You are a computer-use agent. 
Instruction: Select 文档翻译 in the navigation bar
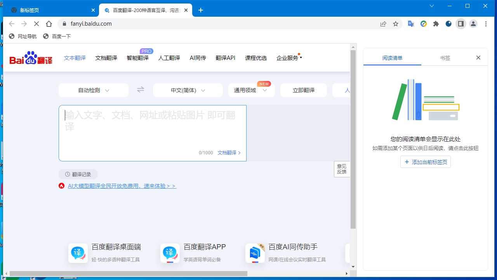coord(106,58)
